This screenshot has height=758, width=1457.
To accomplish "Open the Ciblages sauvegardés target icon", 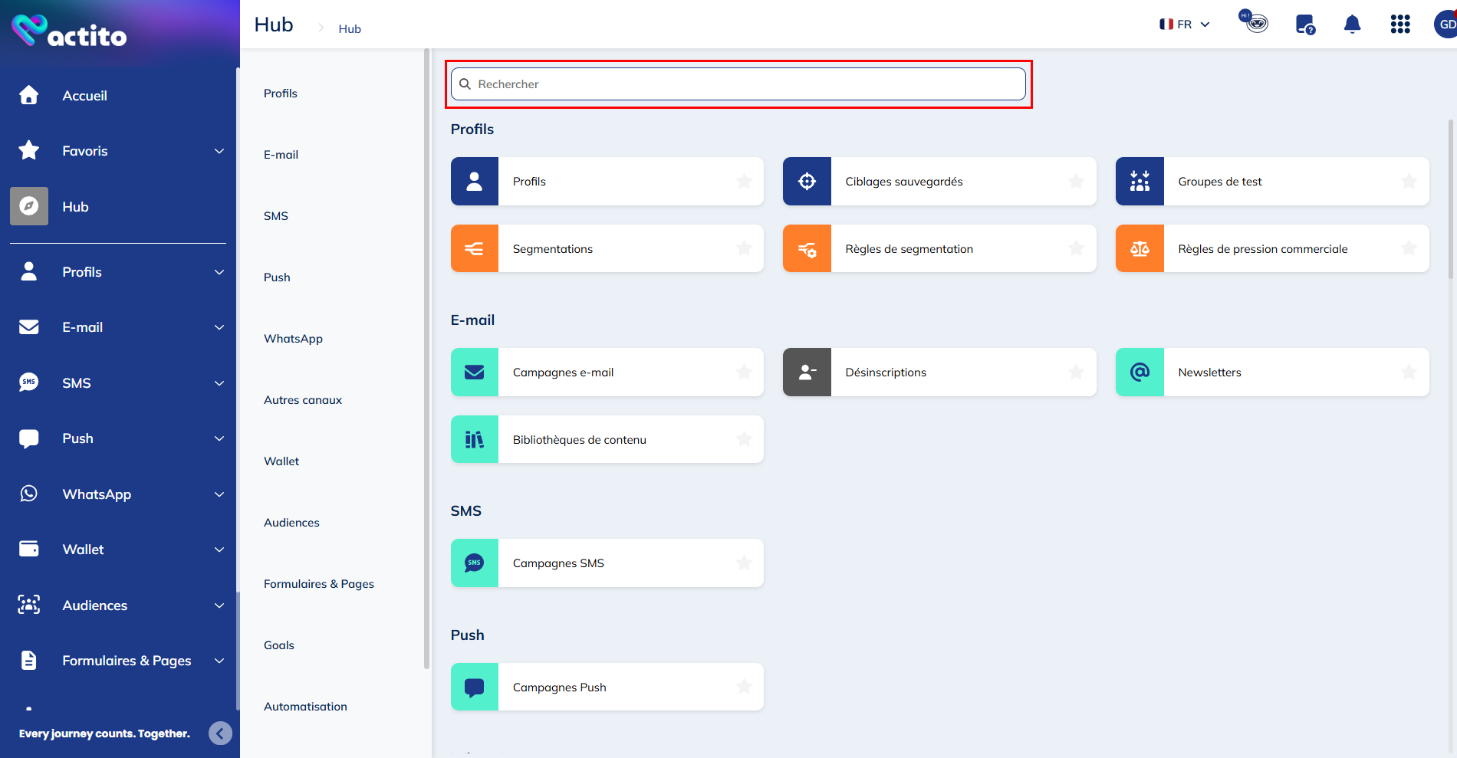I will [x=807, y=182].
